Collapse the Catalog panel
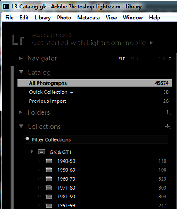 click(x=21, y=72)
